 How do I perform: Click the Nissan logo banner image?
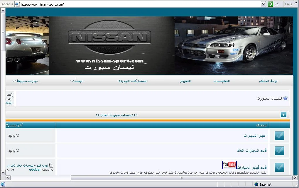[112, 45]
